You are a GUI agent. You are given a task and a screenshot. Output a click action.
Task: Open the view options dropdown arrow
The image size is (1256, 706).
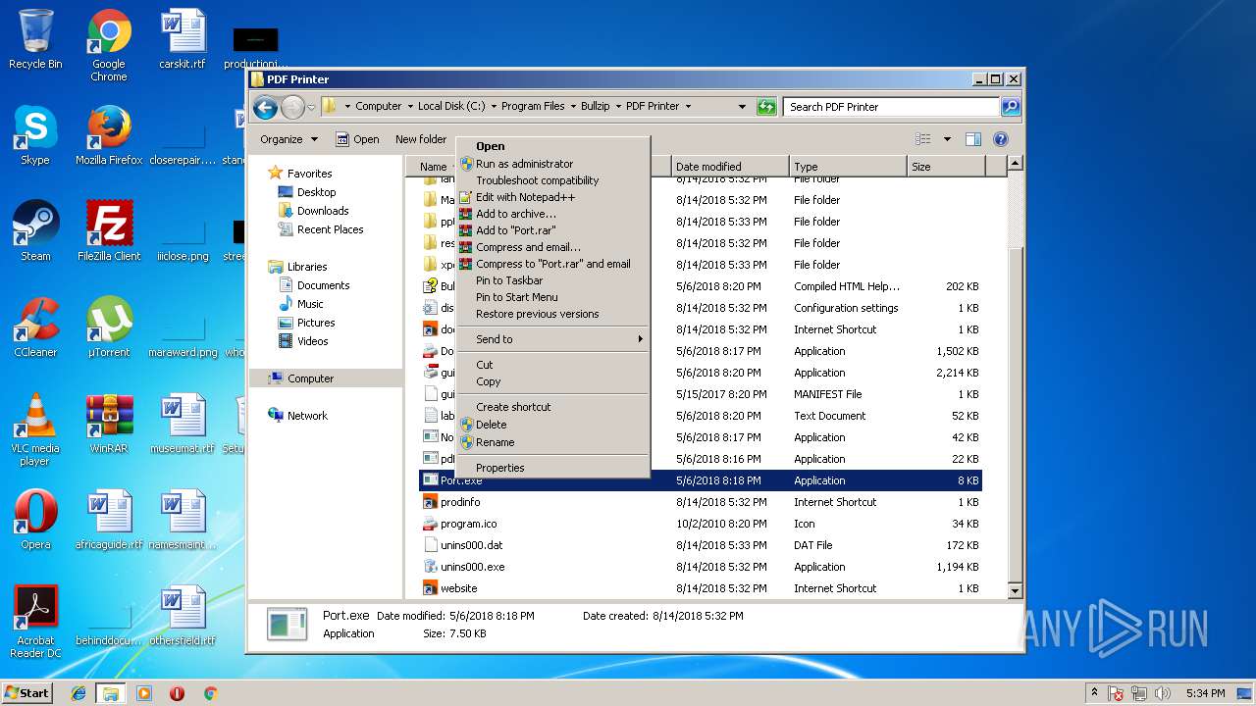pyautogui.click(x=947, y=139)
